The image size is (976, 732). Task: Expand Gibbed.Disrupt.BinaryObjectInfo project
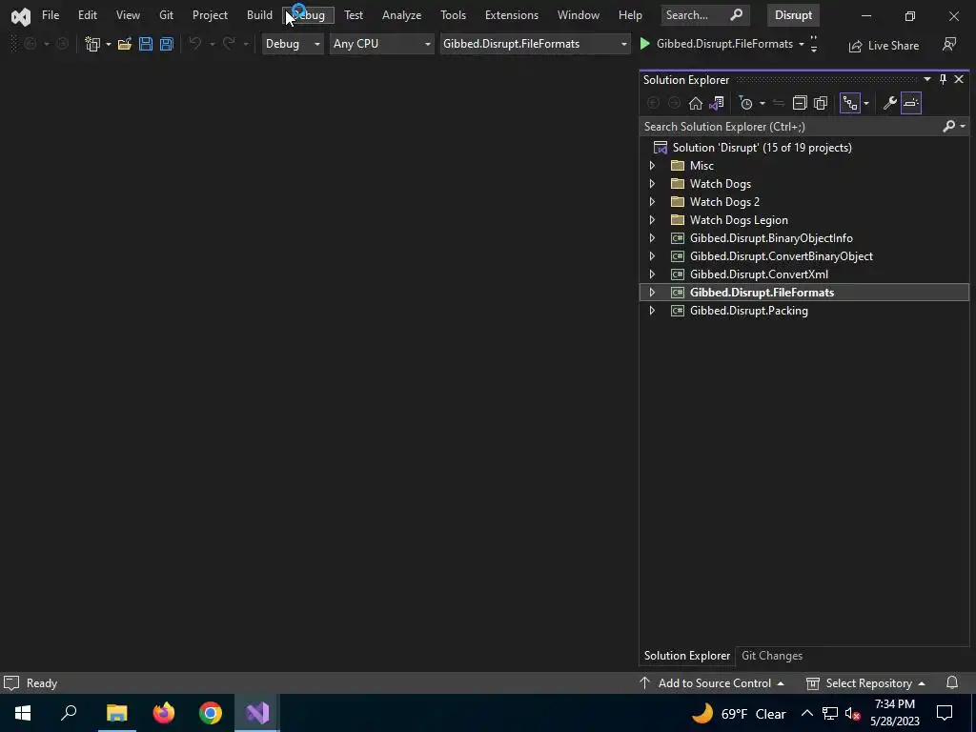[652, 237]
